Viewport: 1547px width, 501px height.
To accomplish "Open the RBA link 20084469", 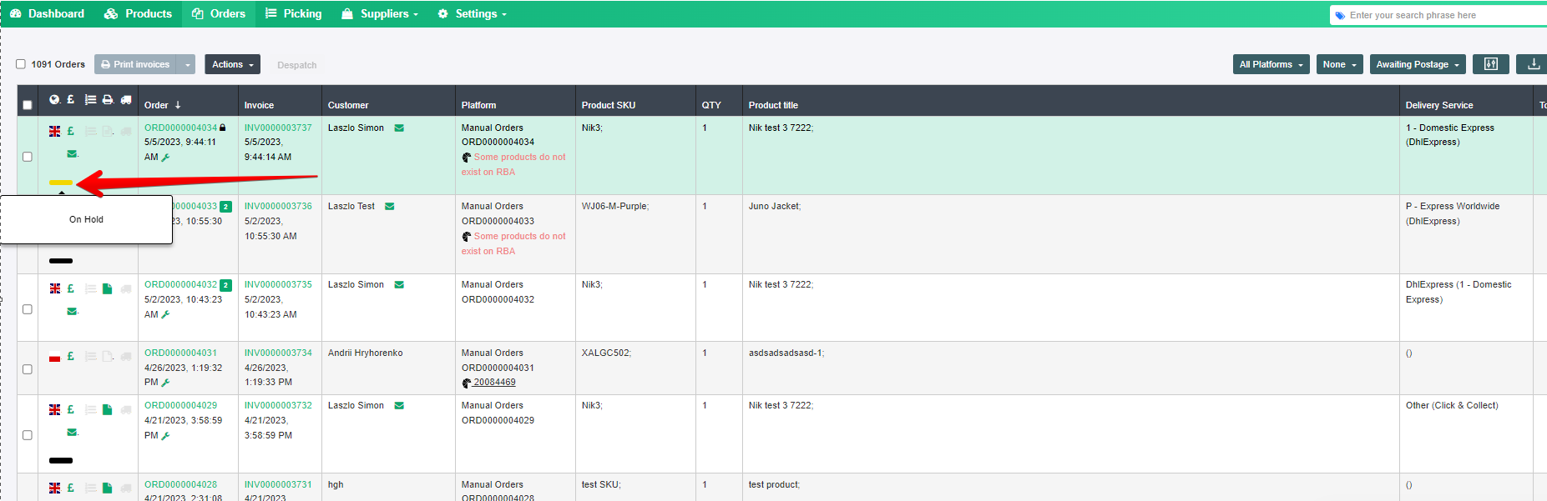I will click(494, 382).
